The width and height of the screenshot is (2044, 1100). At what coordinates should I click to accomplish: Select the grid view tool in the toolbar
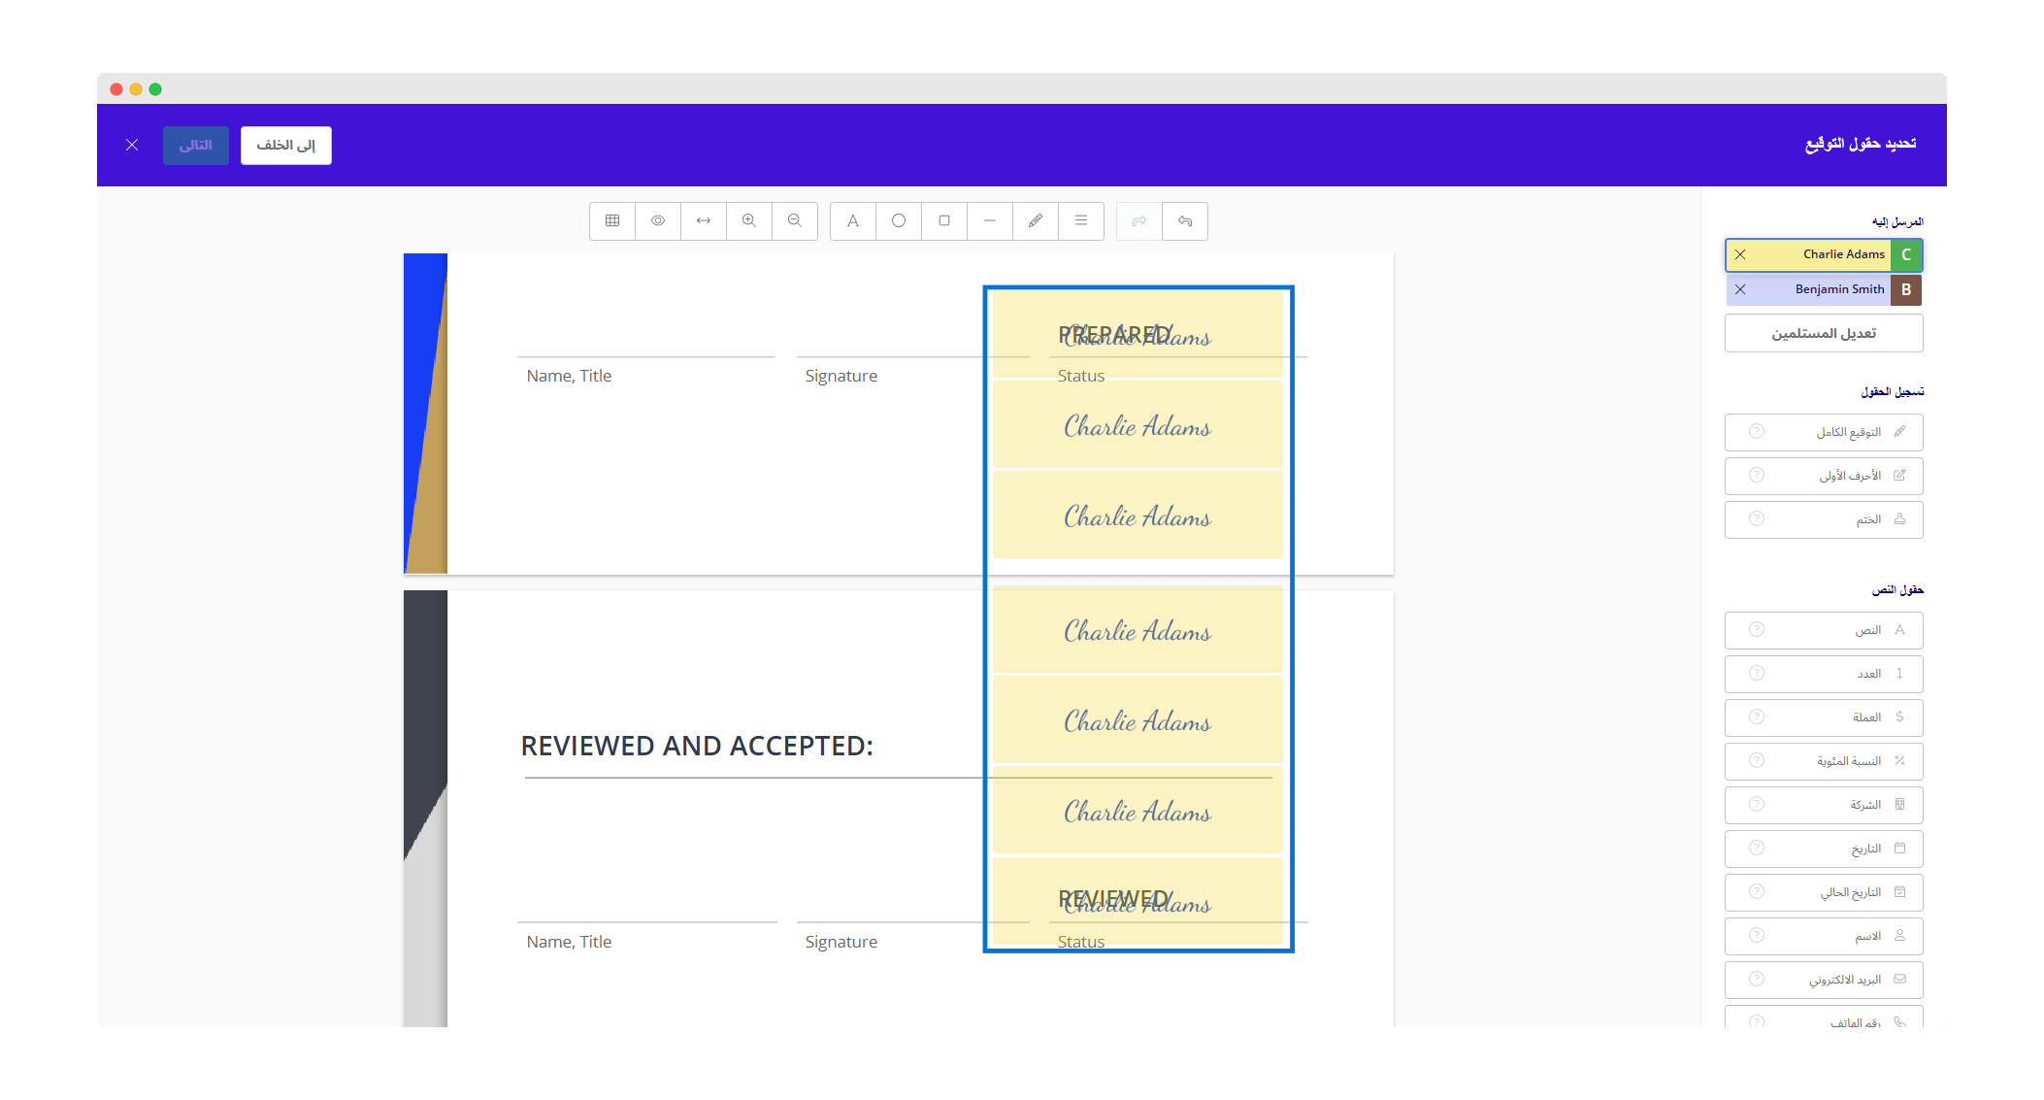click(x=611, y=220)
